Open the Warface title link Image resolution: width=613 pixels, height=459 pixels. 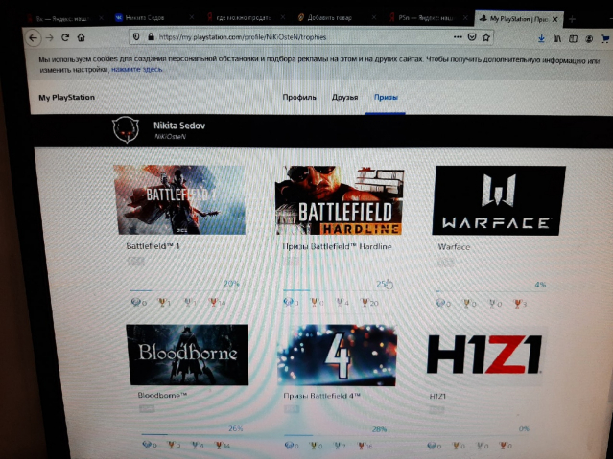pyautogui.click(x=454, y=247)
